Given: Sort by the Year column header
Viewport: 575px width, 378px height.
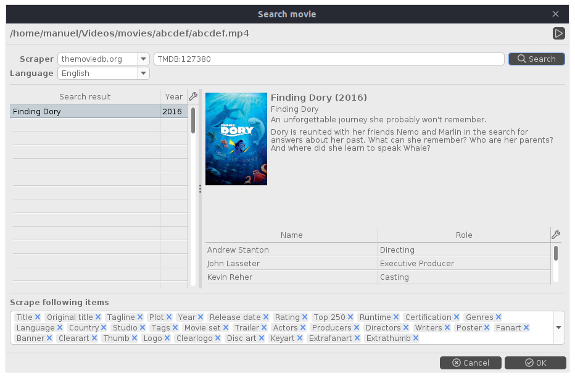Looking at the screenshot, I should tap(173, 96).
